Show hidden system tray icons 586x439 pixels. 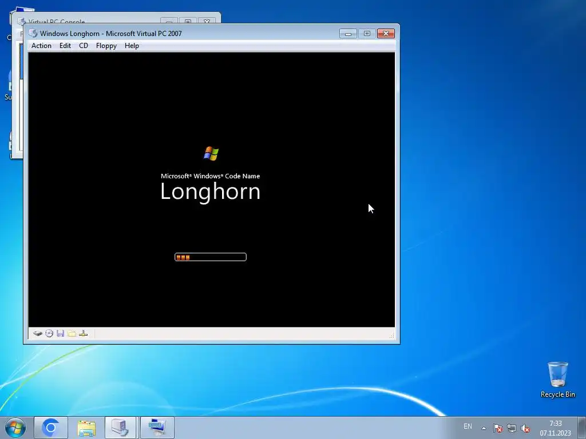tap(484, 428)
